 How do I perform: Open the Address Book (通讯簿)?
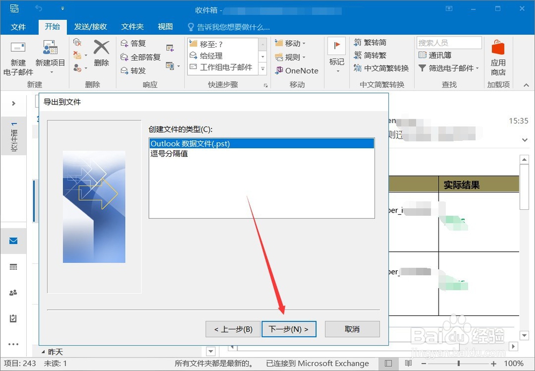[x=435, y=55]
